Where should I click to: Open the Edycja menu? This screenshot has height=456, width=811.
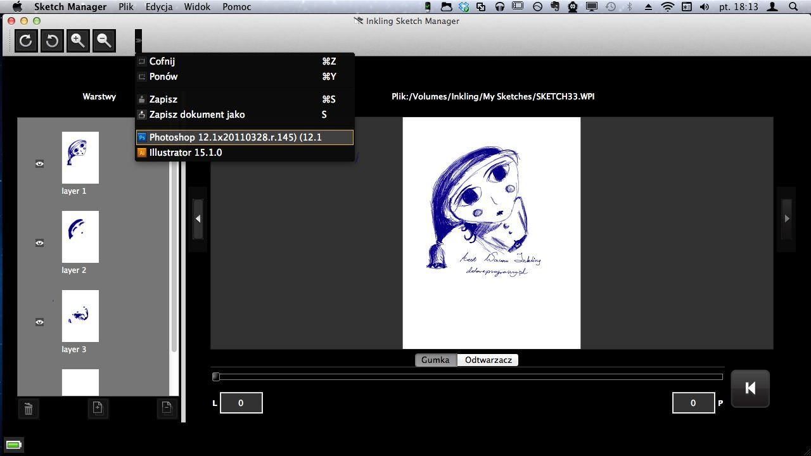tap(159, 7)
